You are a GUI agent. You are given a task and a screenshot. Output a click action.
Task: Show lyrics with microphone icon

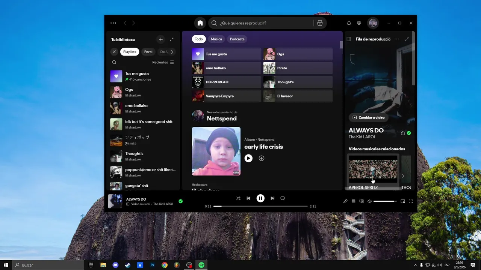(x=345, y=201)
